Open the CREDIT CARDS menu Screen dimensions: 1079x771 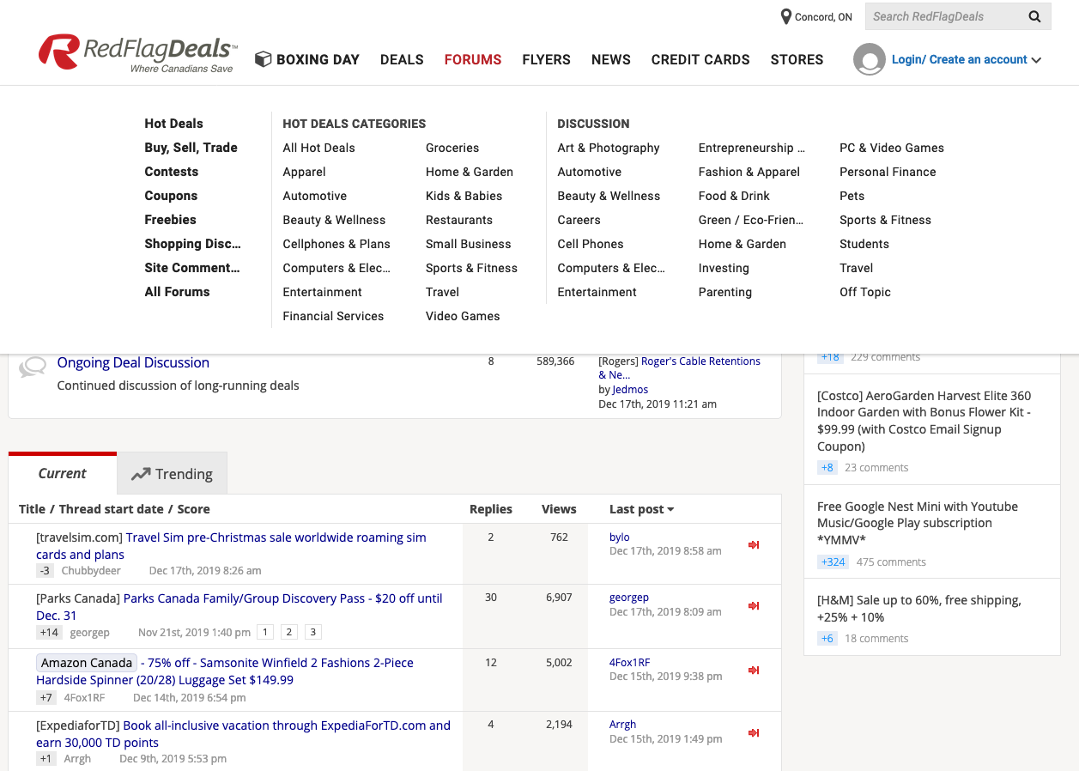pyautogui.click(x=700, y=59)
